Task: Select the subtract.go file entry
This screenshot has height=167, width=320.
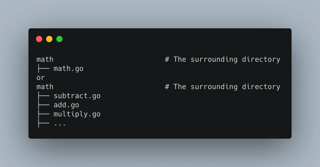Action: click(x=77, y=96)
